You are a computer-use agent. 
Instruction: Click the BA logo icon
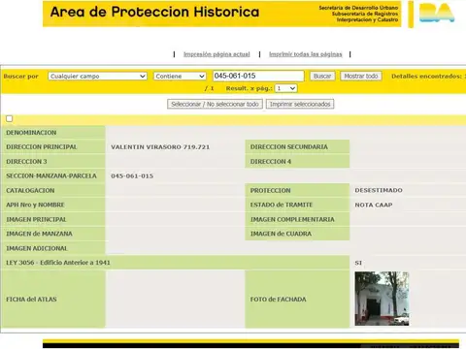coord(437,13)
